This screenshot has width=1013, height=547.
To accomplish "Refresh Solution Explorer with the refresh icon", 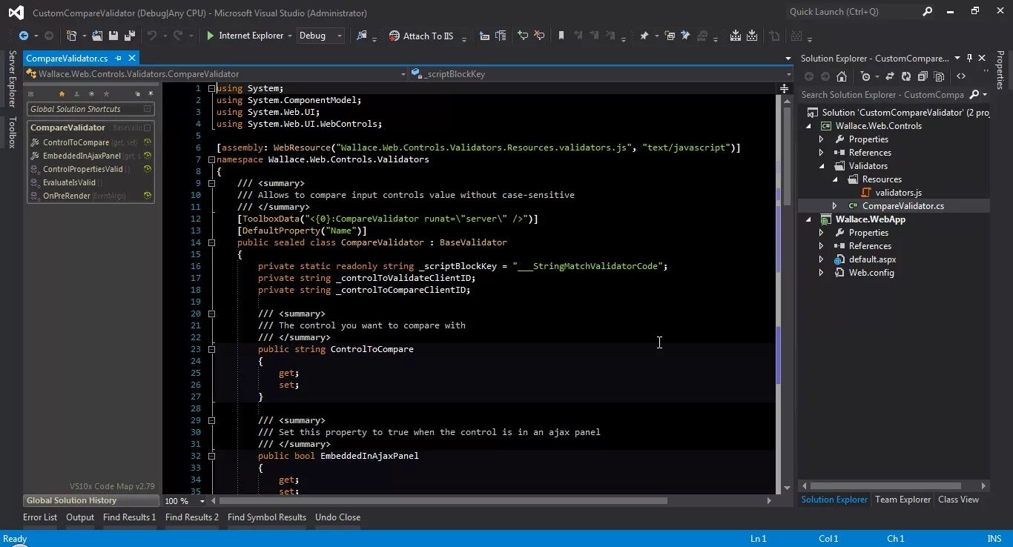I will click(906, 76).
